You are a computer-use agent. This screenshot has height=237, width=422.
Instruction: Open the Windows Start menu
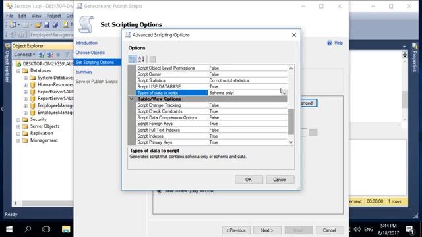point(9,229)
